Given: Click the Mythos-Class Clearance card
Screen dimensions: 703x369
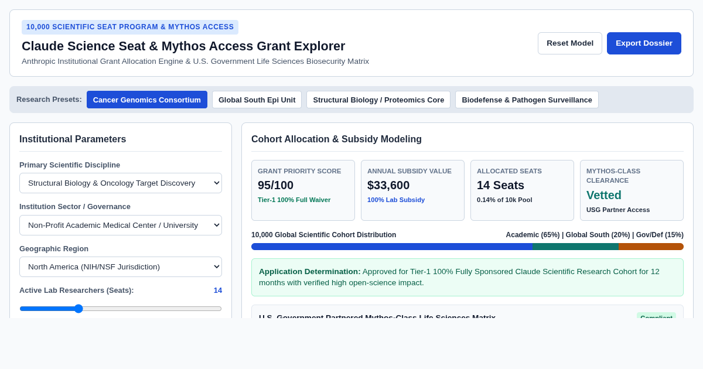Looking at the screenshot, I should click(x=632, y=190).
